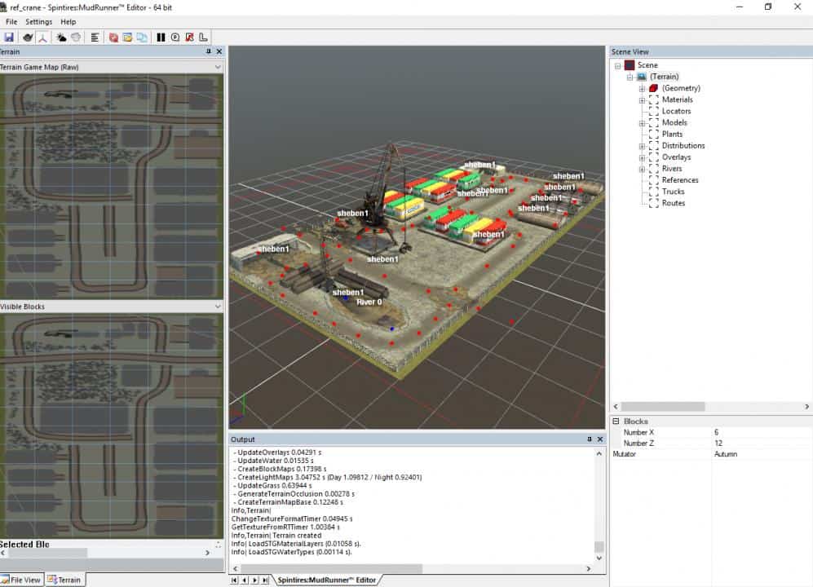Open the File menu
The width and height of the screenshot is (813, 587).
(x=11, y=22)
